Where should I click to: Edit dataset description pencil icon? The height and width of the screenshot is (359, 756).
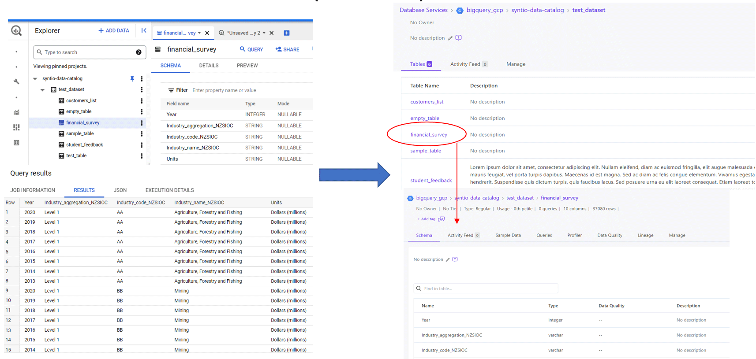pyautogui.click(x=450, y=38)
